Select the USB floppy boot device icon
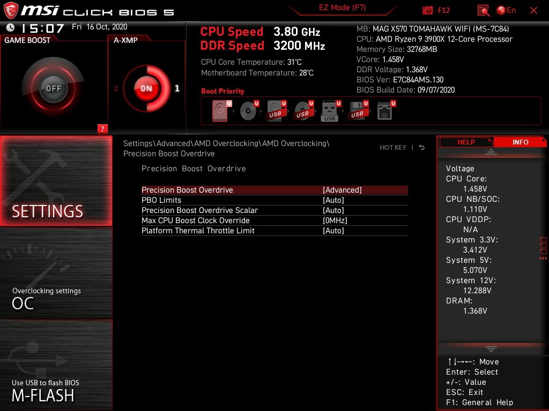Viewport: 549px width, 411px height. click(x=358, y=111)
